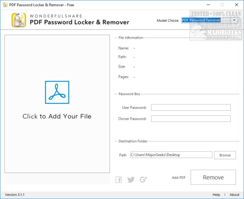
Task: Open the Google Plus share icon
Action: coord(143,180)
